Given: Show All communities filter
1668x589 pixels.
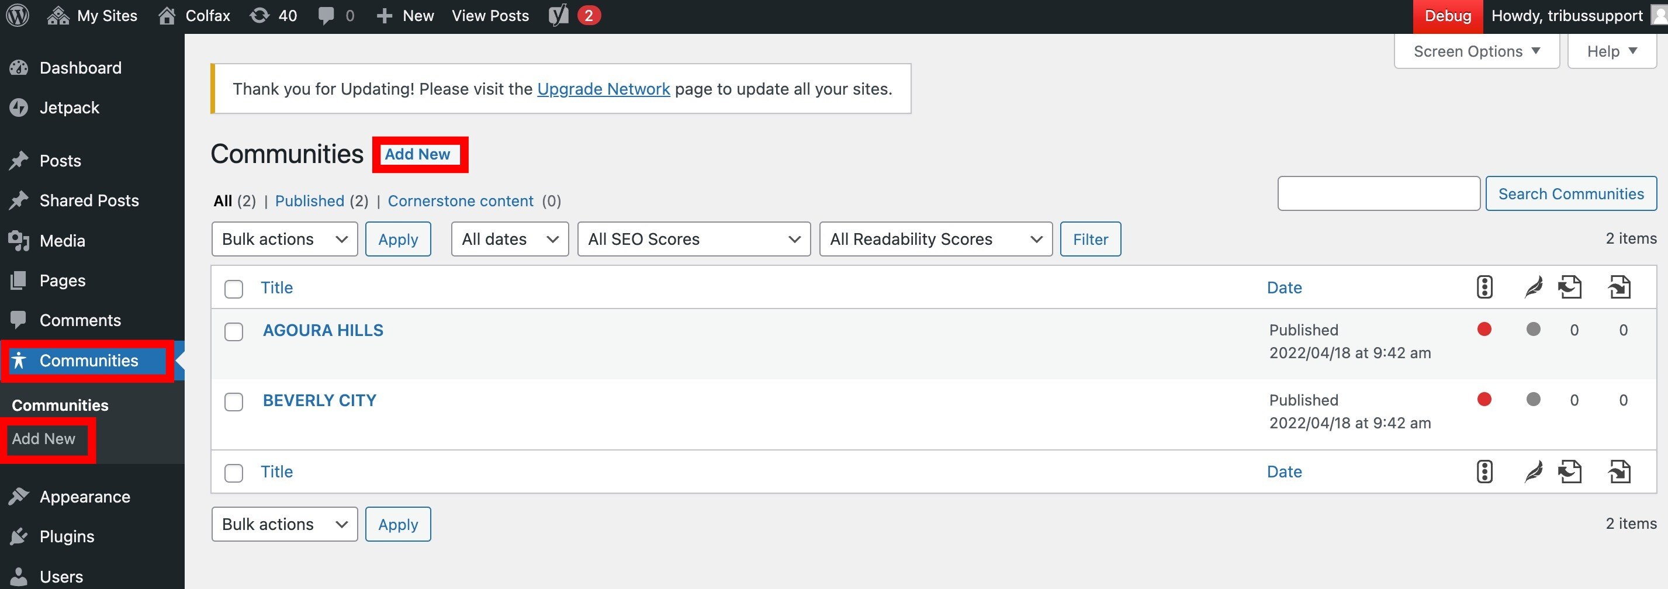Looking at the screenshot, I should pyautogui.click(x=223, y=200).
